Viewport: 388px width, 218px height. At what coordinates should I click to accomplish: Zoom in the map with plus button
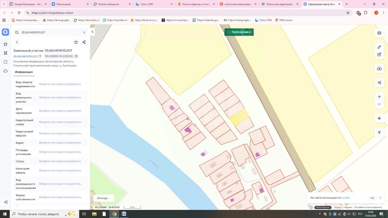379,97
